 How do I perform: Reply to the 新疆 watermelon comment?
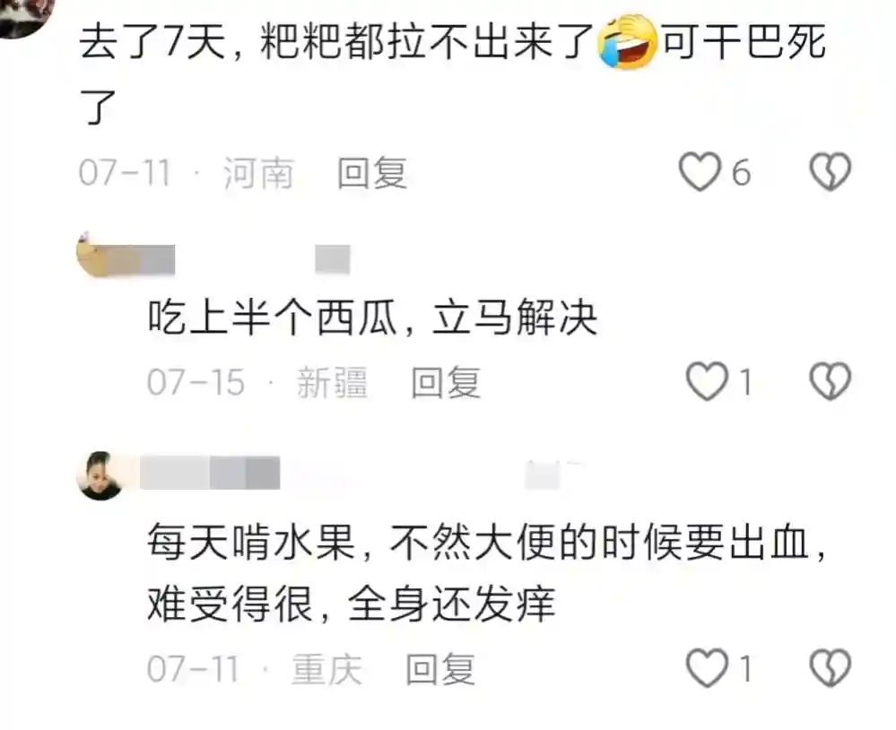446,382
